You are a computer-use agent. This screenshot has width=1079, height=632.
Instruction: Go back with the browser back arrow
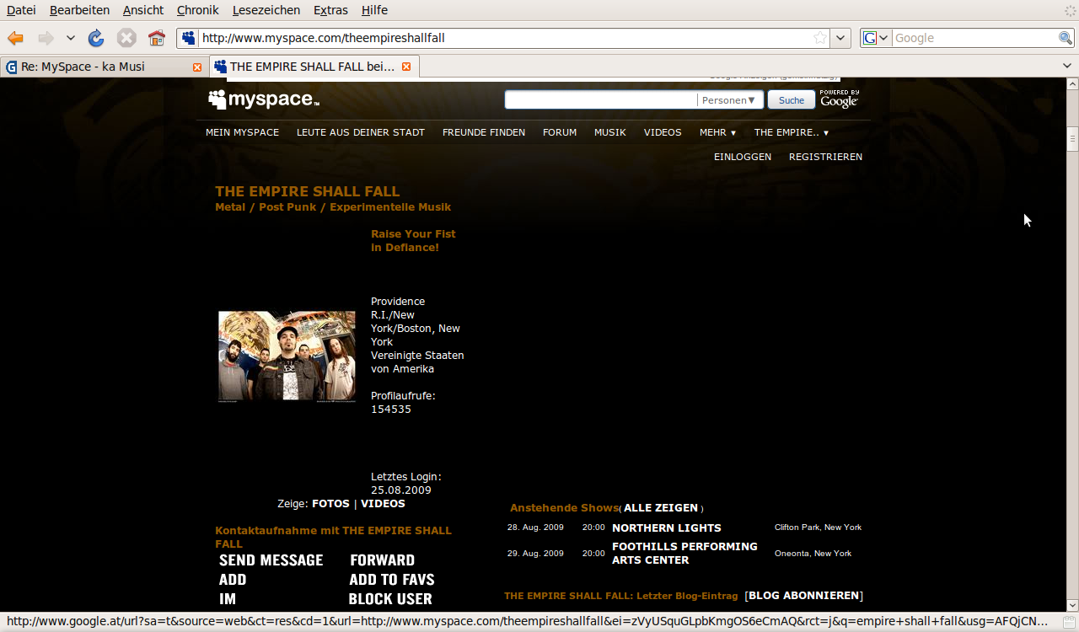15,38
